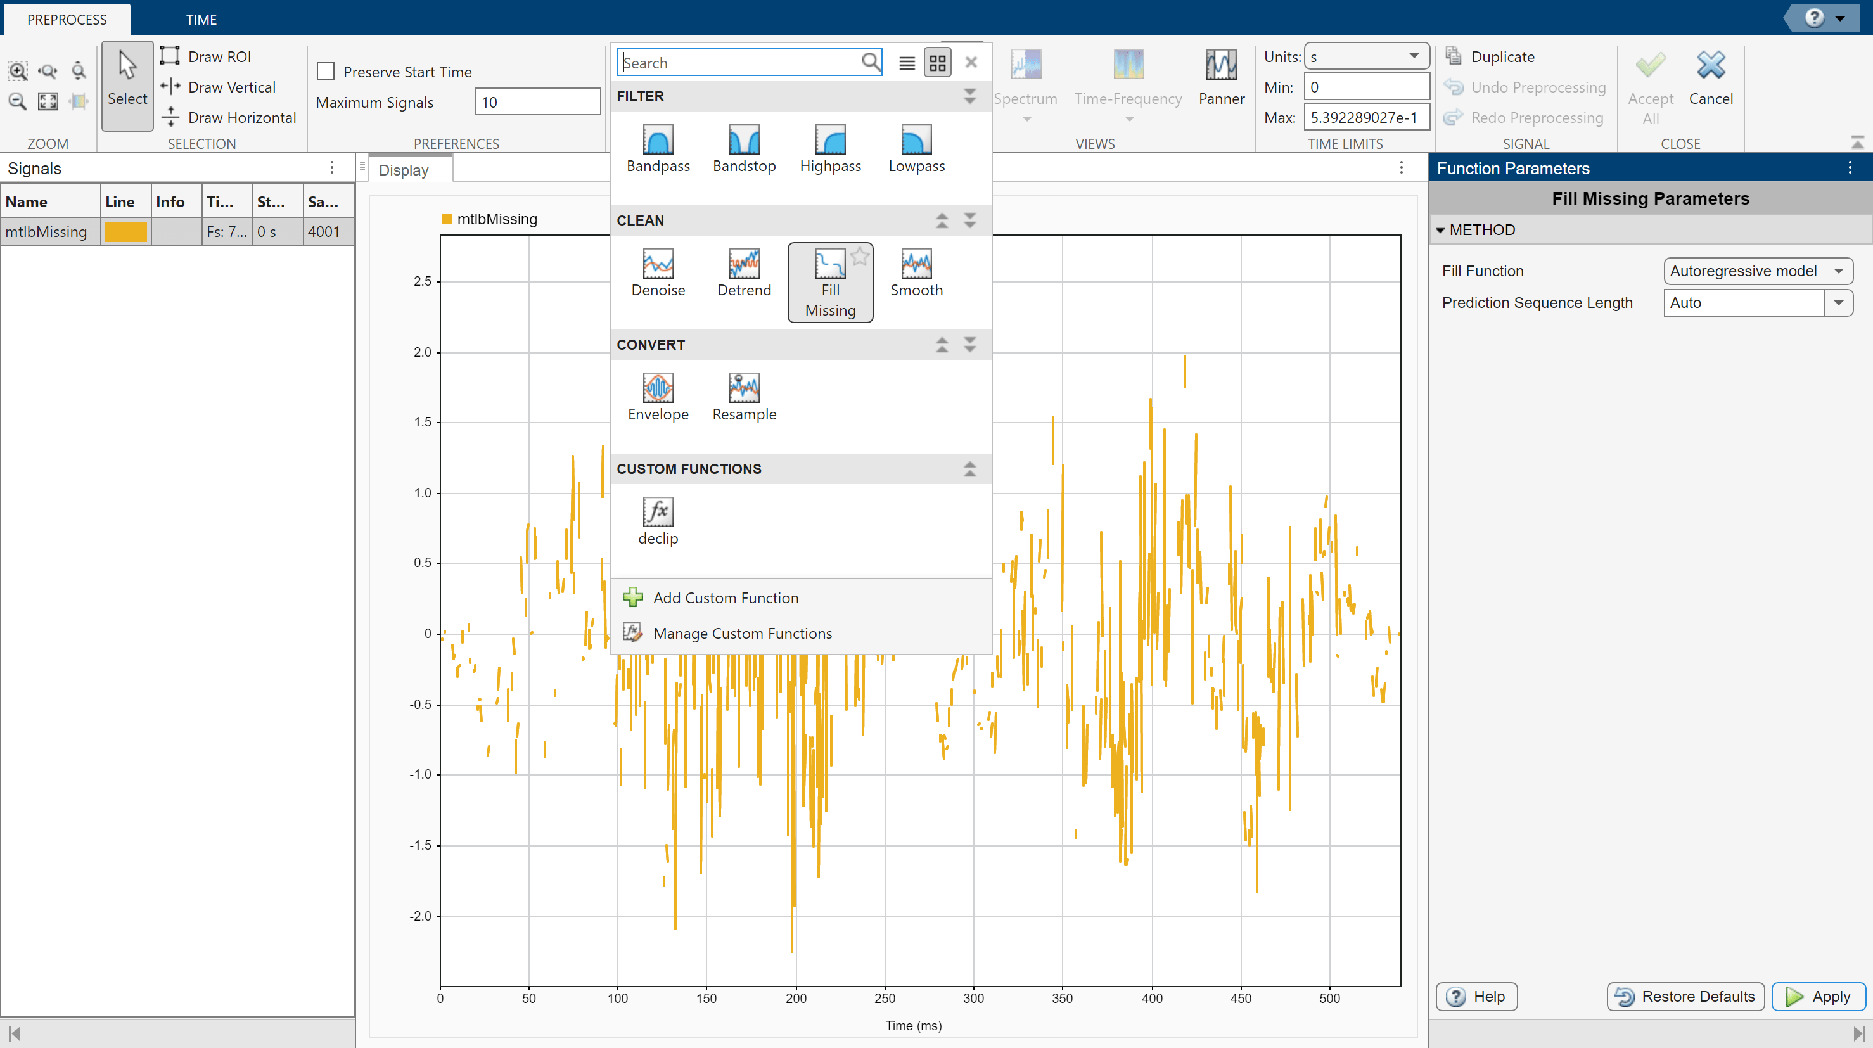The width and height of the screenshot is (1873, 1048).
Task: Run the declip custom function
Action: (658, 513)
